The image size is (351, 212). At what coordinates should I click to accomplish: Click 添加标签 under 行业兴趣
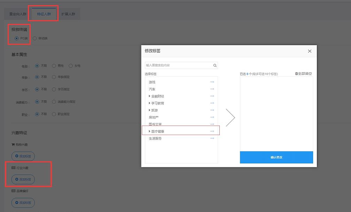[x=23, y=179]
